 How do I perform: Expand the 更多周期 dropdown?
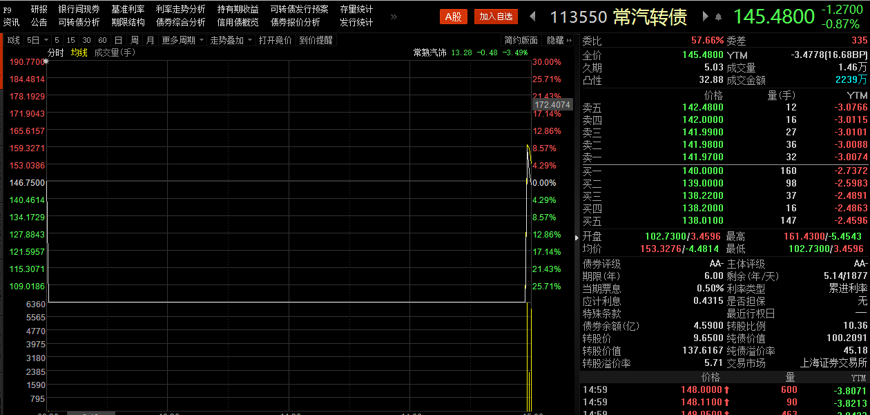[x=183, y=40]
